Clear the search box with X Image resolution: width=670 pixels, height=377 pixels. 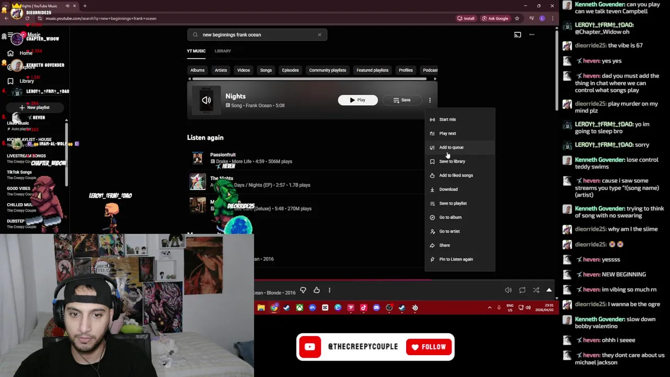(319, 35)
